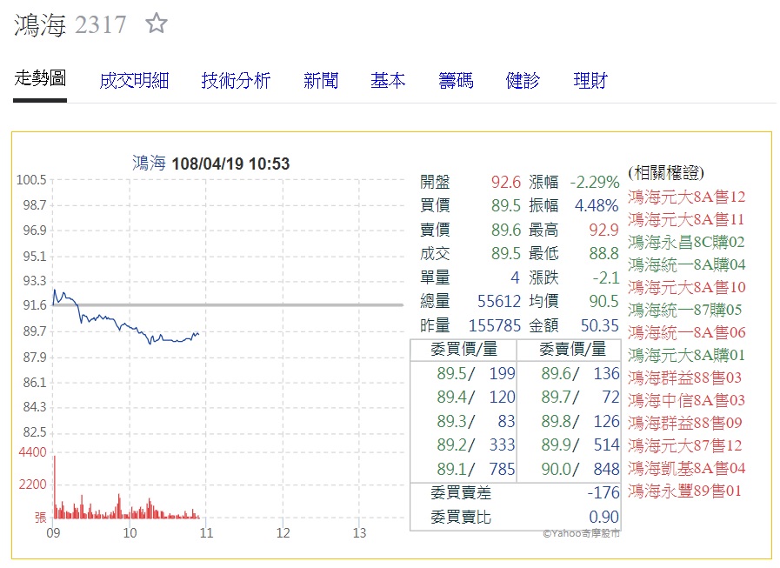This screenshot has height=568, width=780.
Task: Open warrant 鴻海群益88售09
Action: pyautogui.click(x=685, y=423)
